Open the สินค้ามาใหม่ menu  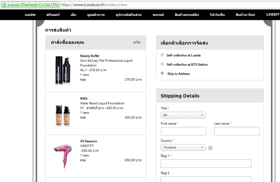pyautogui.click(x=245, y=15)
